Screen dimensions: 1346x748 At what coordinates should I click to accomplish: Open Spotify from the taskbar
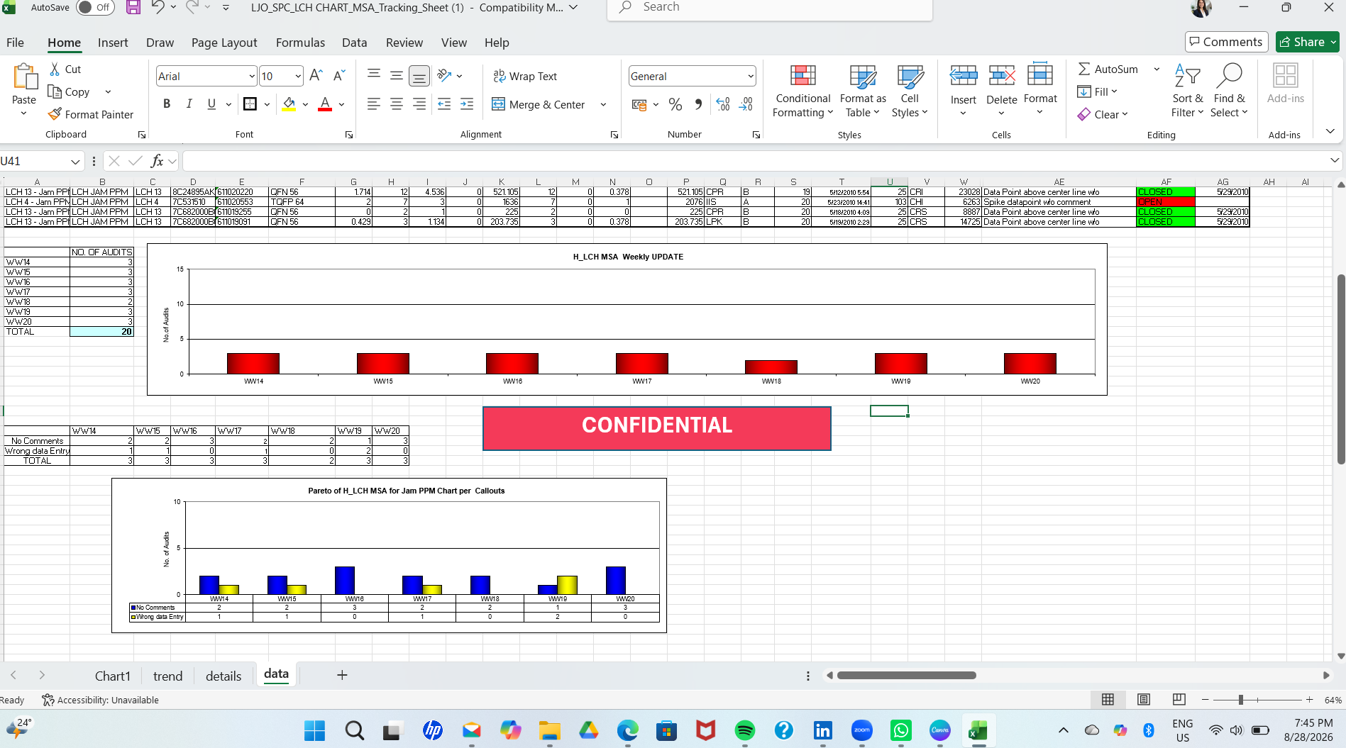(745, 730)
